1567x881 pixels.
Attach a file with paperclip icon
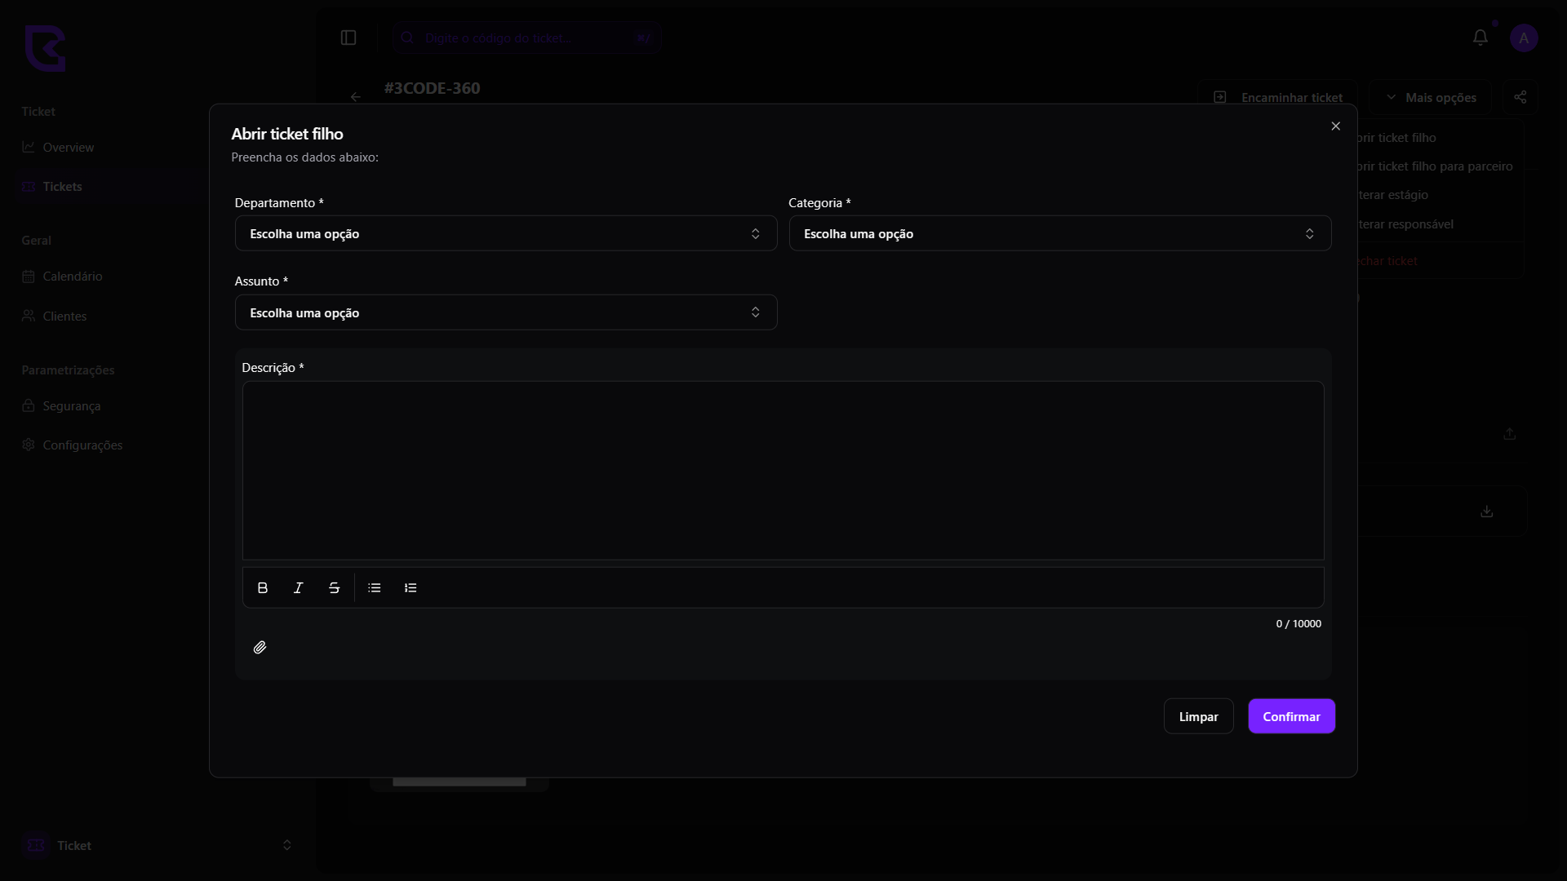tap(260, 648)
